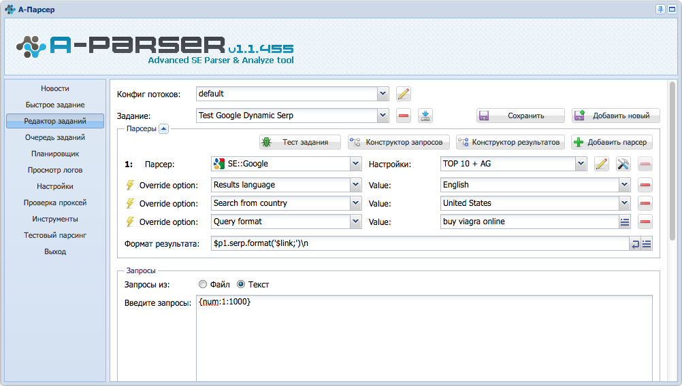The height and width of the screenshot is (386, 682).
Task: Open Results language option dropdown
Action: point(356,185)
